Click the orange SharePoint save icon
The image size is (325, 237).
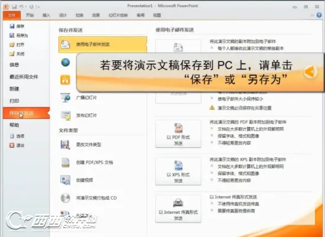pyautogui.click(x=65, y=80)
